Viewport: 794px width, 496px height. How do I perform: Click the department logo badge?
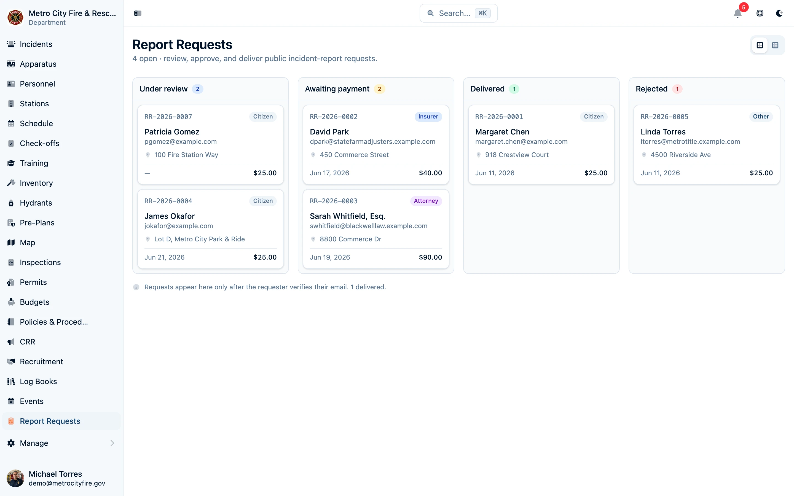15,17
